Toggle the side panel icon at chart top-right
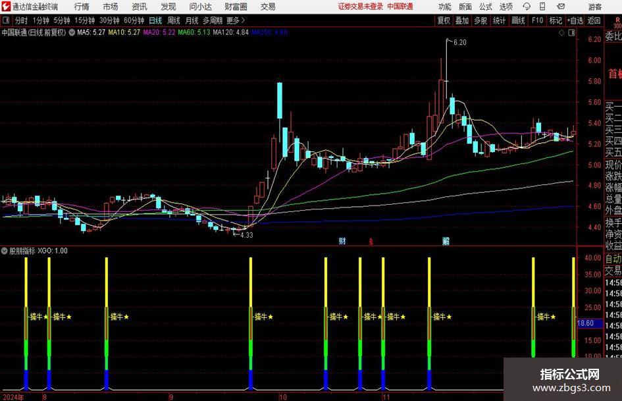The width and height of the screenshot is (622, 401). click(x=571, y=33)
